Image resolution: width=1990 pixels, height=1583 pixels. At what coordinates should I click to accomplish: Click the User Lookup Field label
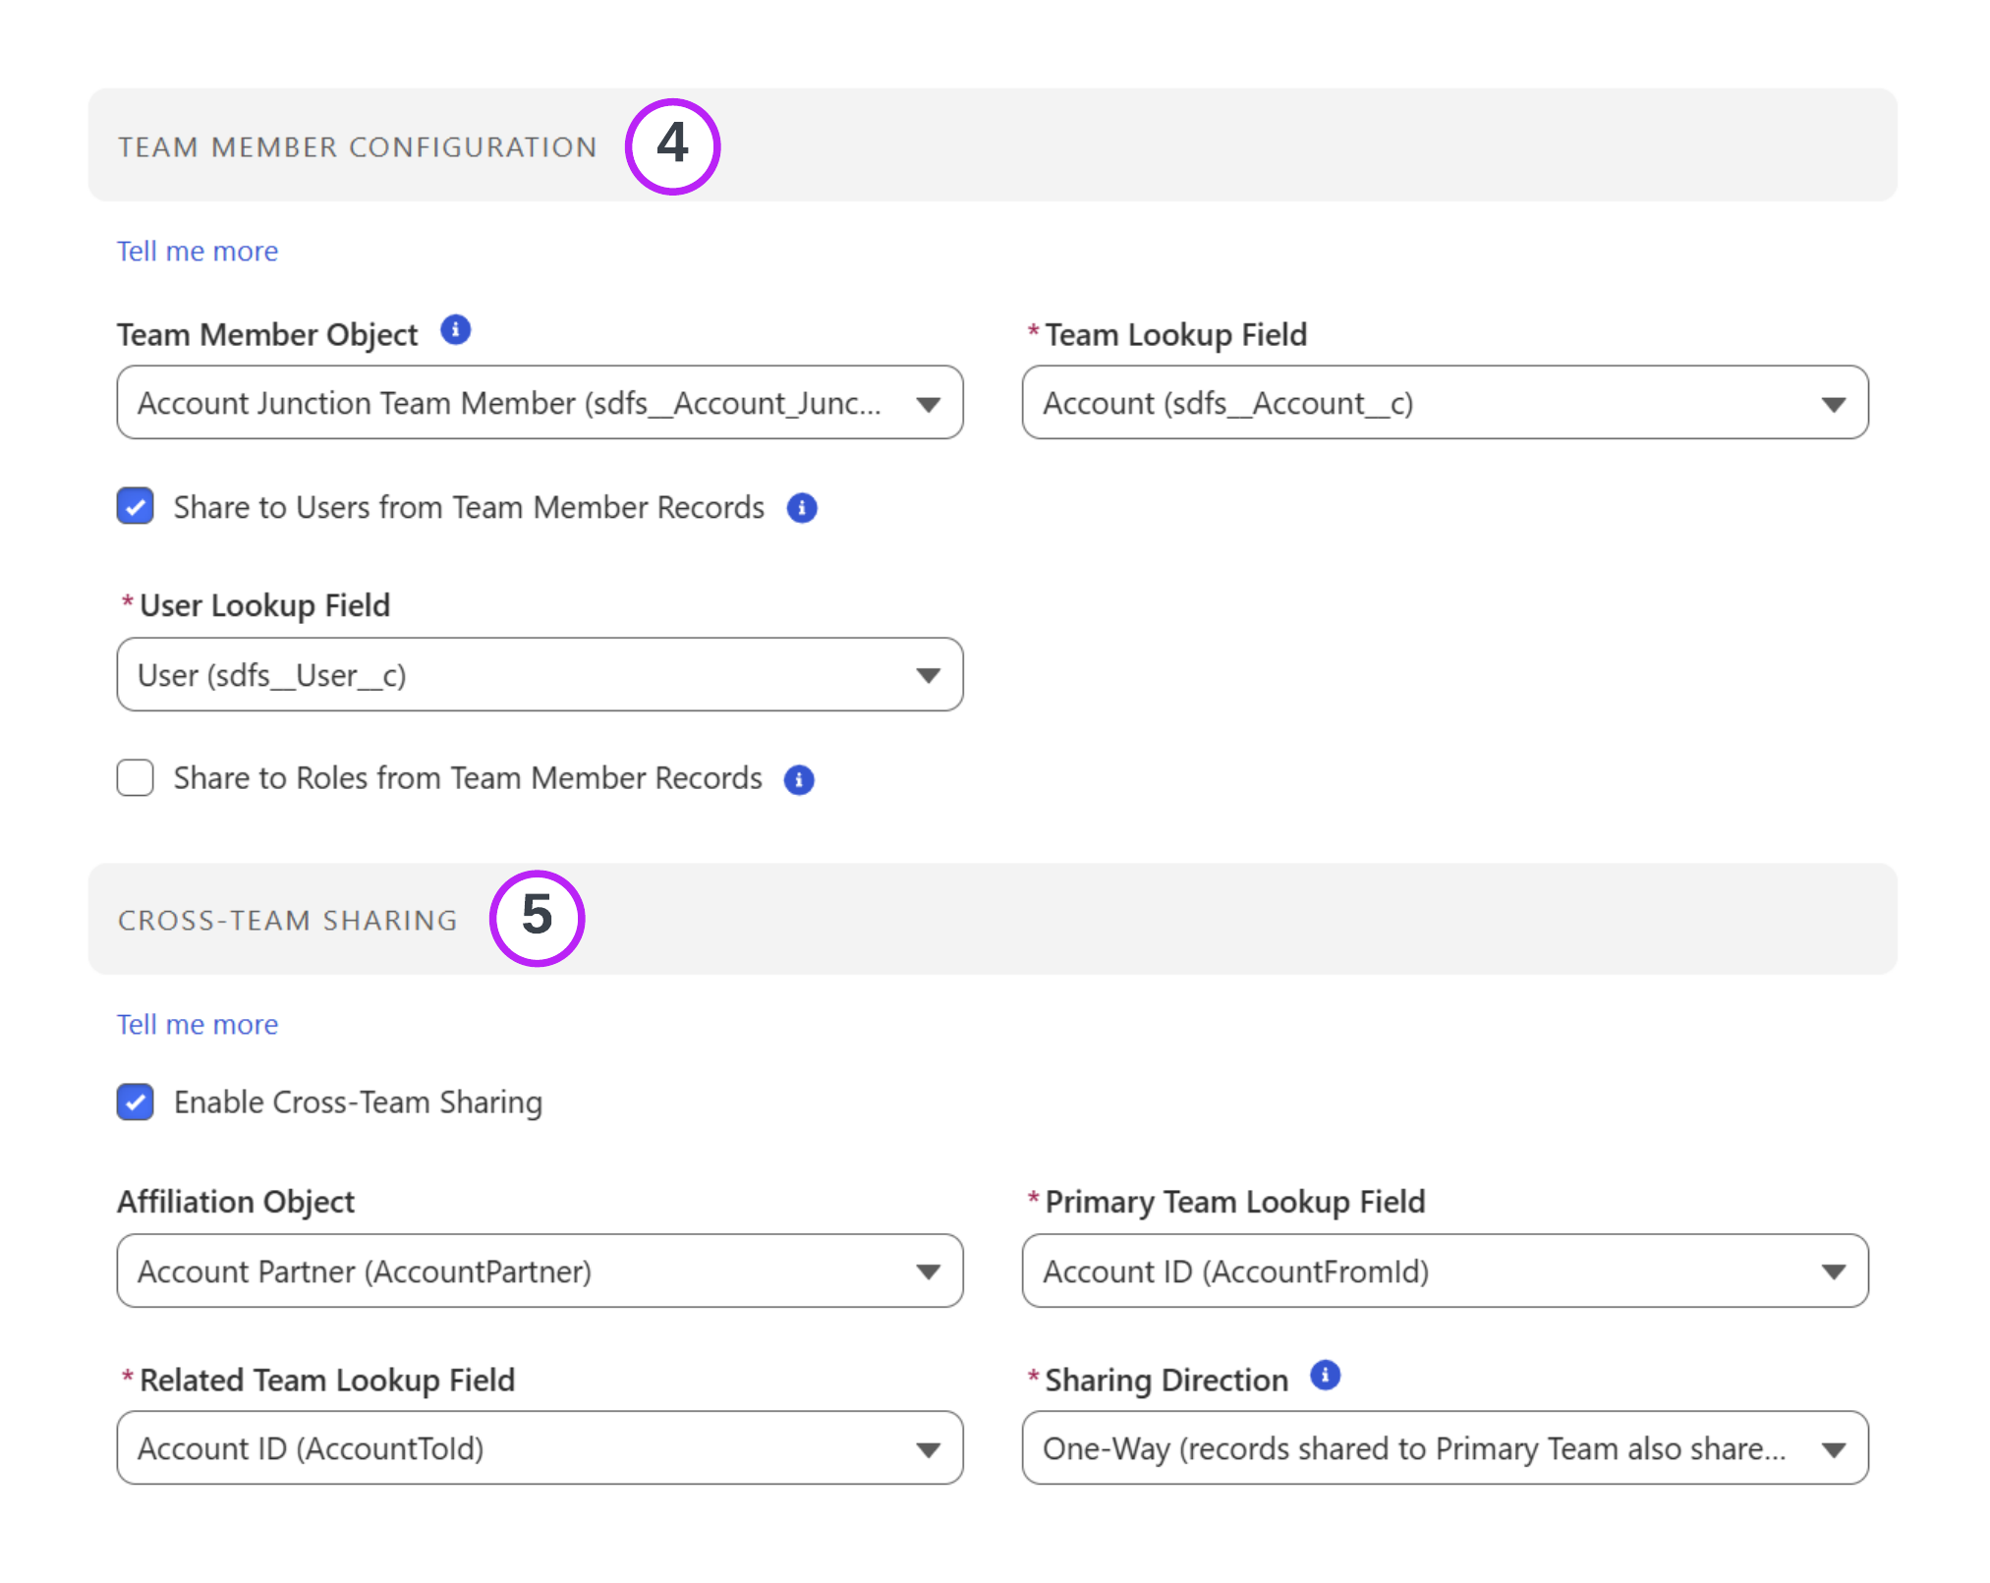click(x=265, y=606)
